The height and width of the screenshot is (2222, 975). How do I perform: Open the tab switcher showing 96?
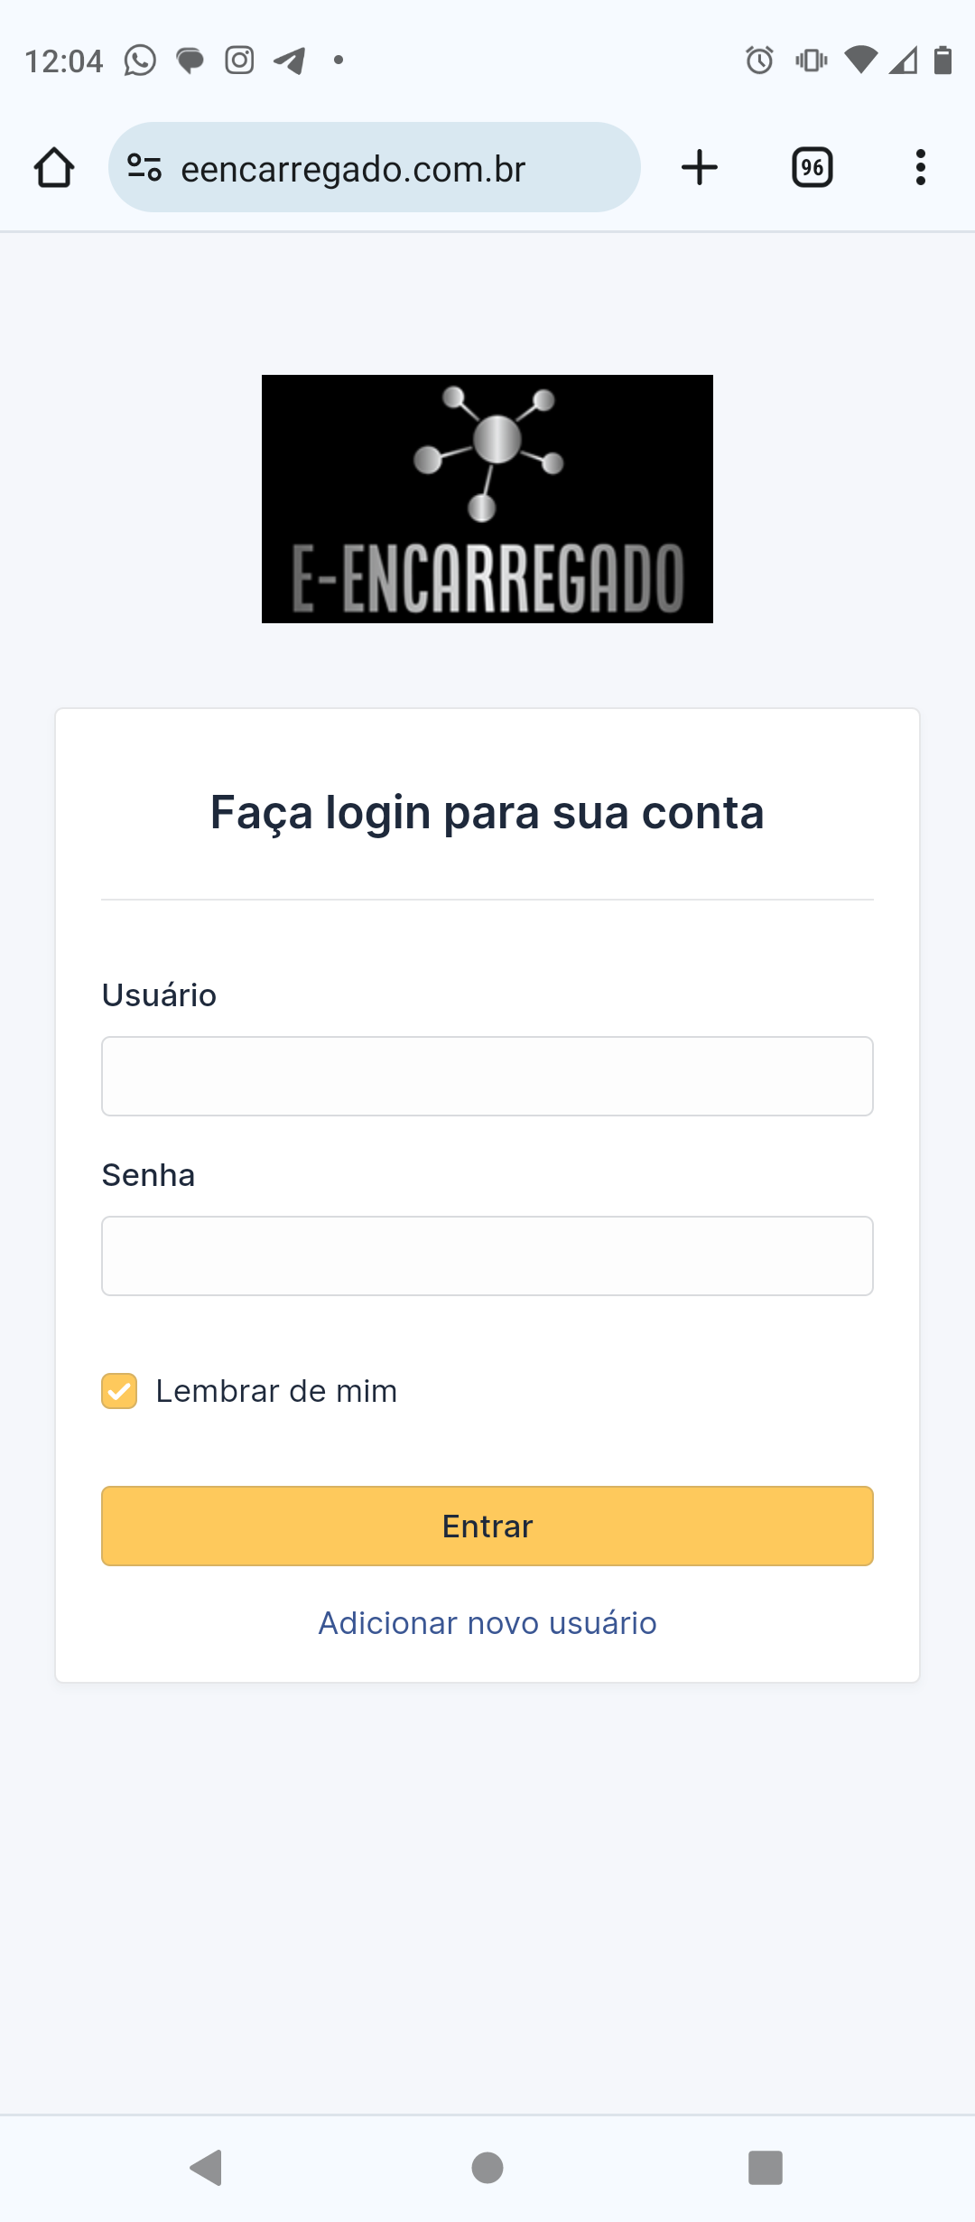tap(812, 168)
